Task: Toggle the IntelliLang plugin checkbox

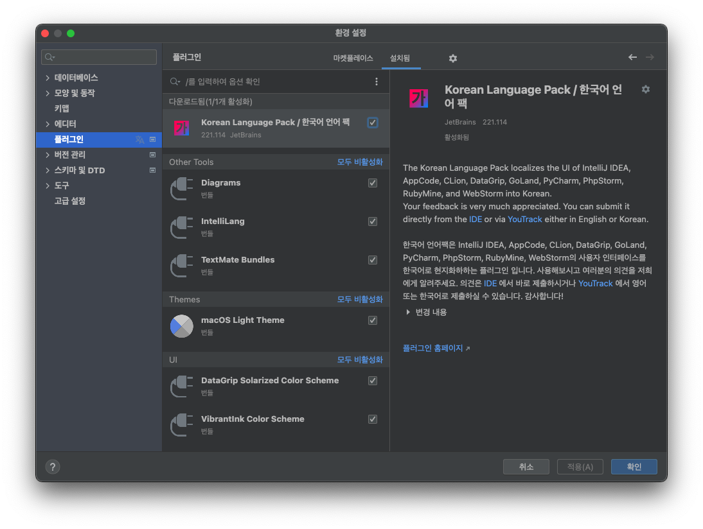Action: 373,221
